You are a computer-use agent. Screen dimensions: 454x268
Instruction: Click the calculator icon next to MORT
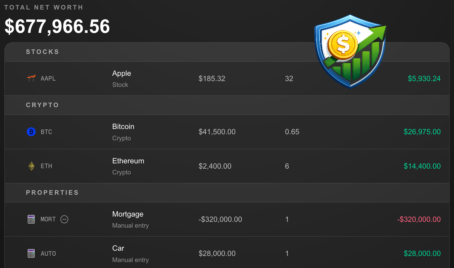coord(31,219)
